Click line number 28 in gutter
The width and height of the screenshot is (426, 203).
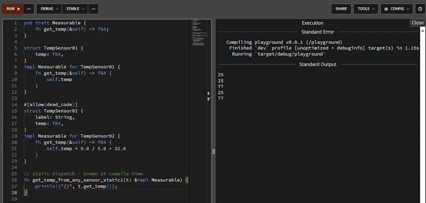14,193
